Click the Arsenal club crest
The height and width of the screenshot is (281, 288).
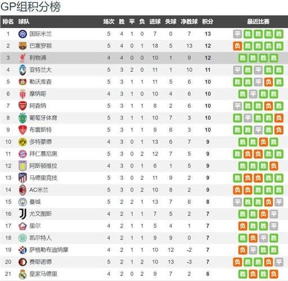pos(22,106)
